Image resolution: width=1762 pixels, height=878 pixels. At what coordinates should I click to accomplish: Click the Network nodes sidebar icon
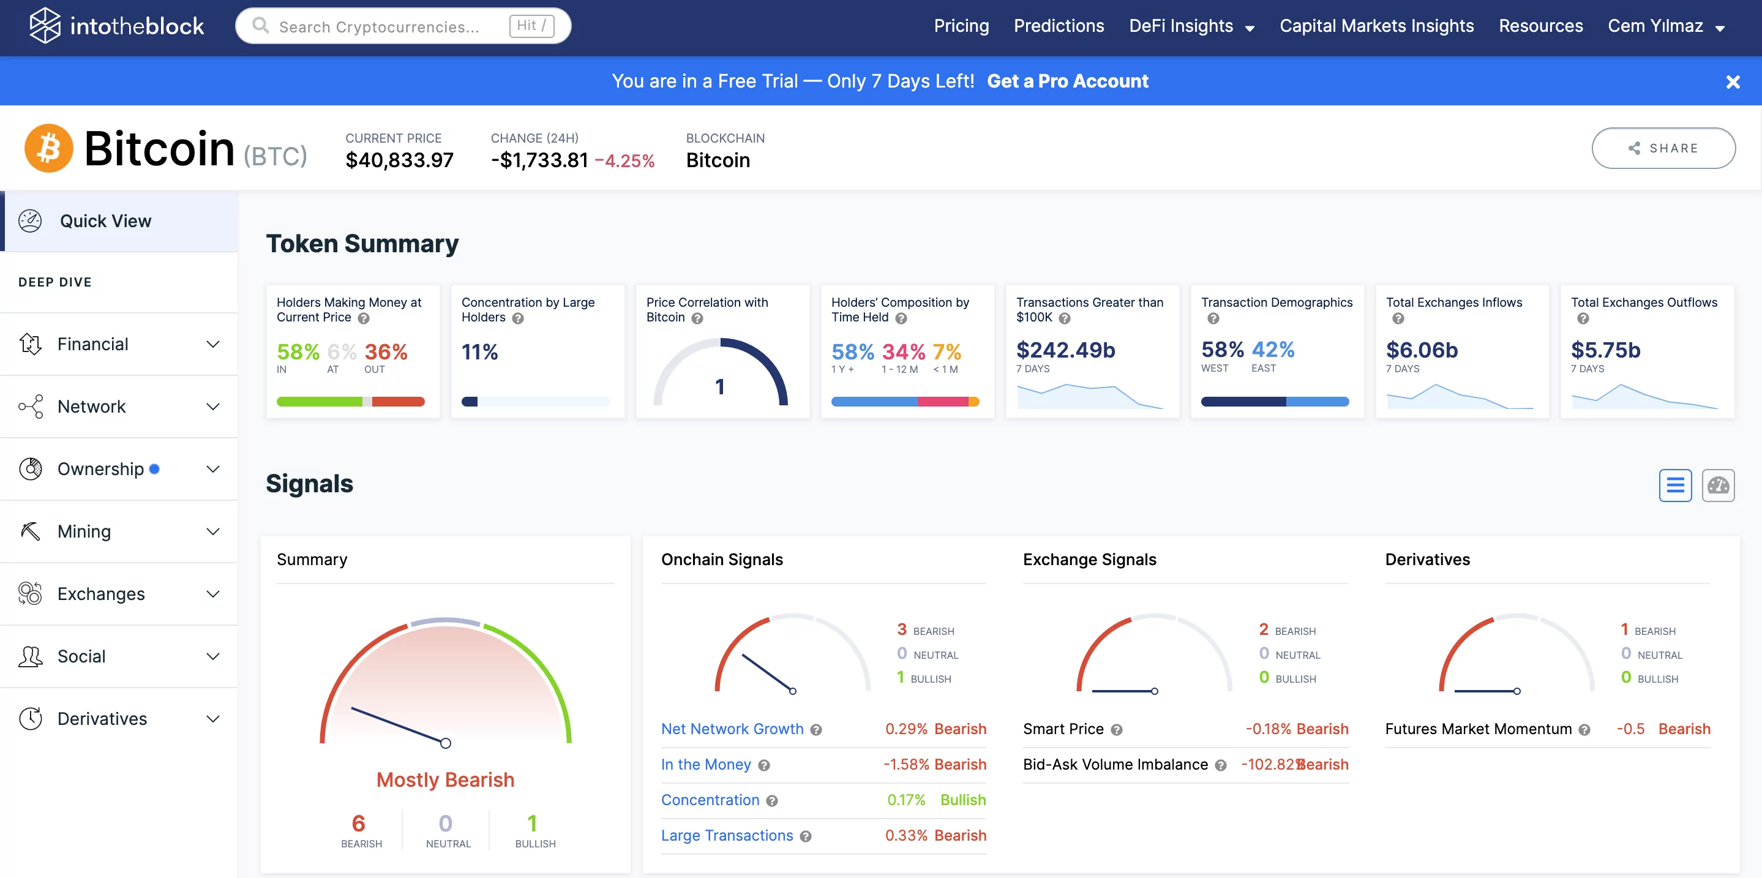[30, 406]
